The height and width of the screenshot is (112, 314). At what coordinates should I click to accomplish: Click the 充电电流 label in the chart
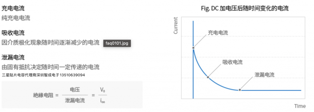218,33
